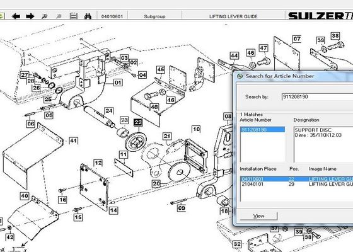353x252 pixels.
Task: Click the LIFTING LEVER GUIDE title field
Action: [233, 16]
